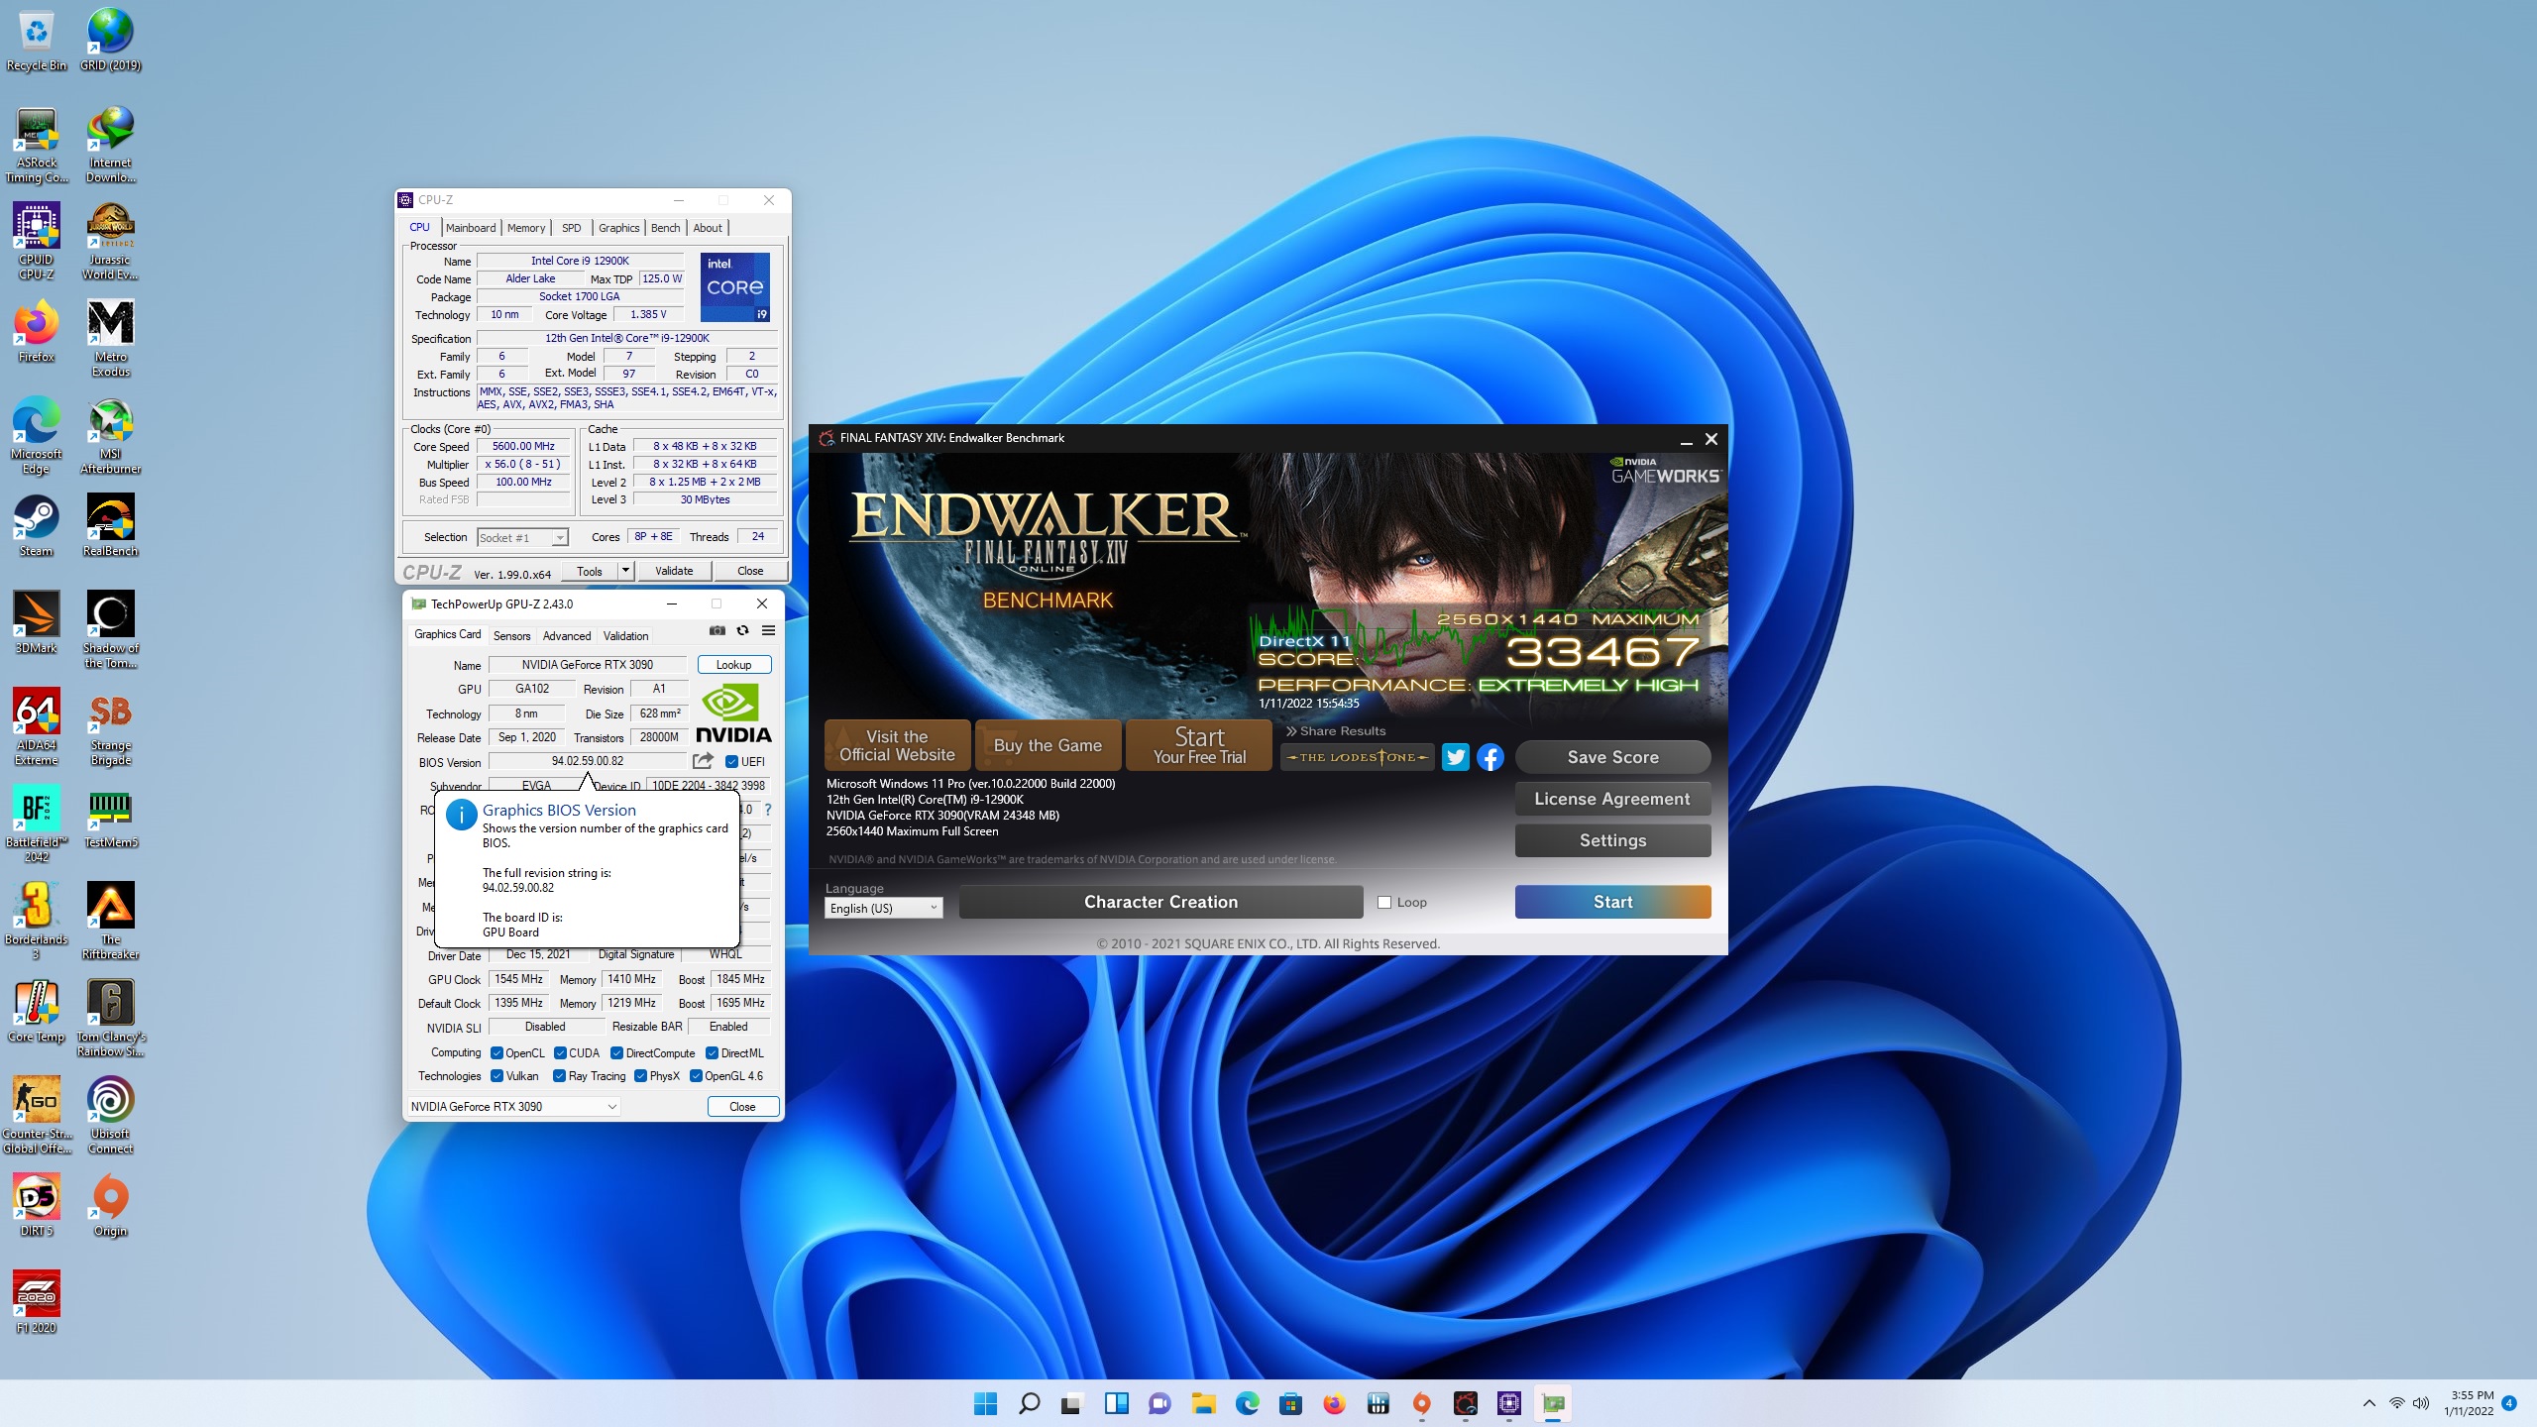The height and width of the screenshot is (1427, 2537).
Task: Share score via Twitter icon
Action: (x=1455, y=757)
